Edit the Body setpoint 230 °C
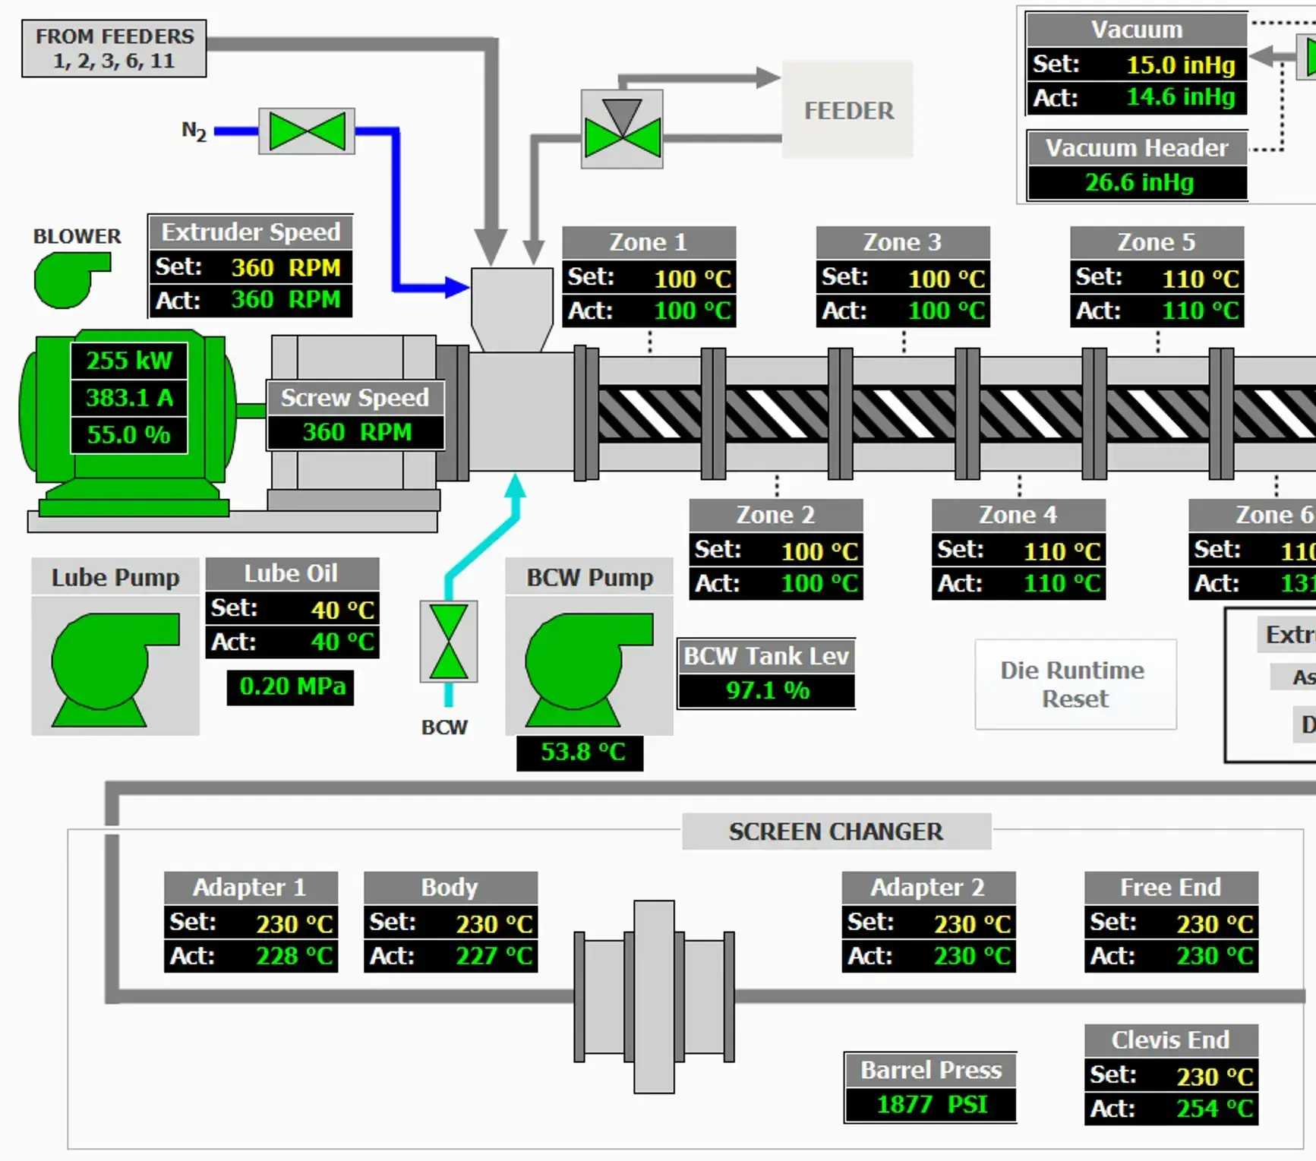Screen dimensions: 1316x1161 pos(451,923)
